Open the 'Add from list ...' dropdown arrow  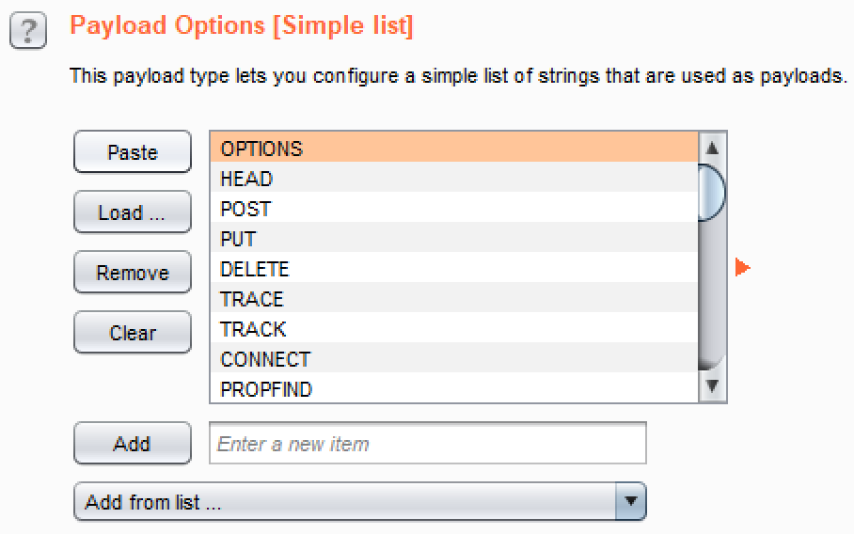631,502
